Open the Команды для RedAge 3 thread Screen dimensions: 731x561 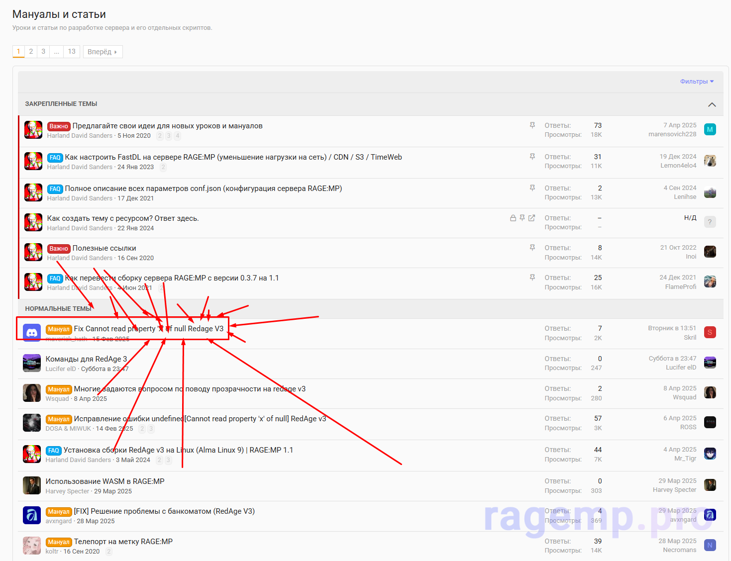86,359
